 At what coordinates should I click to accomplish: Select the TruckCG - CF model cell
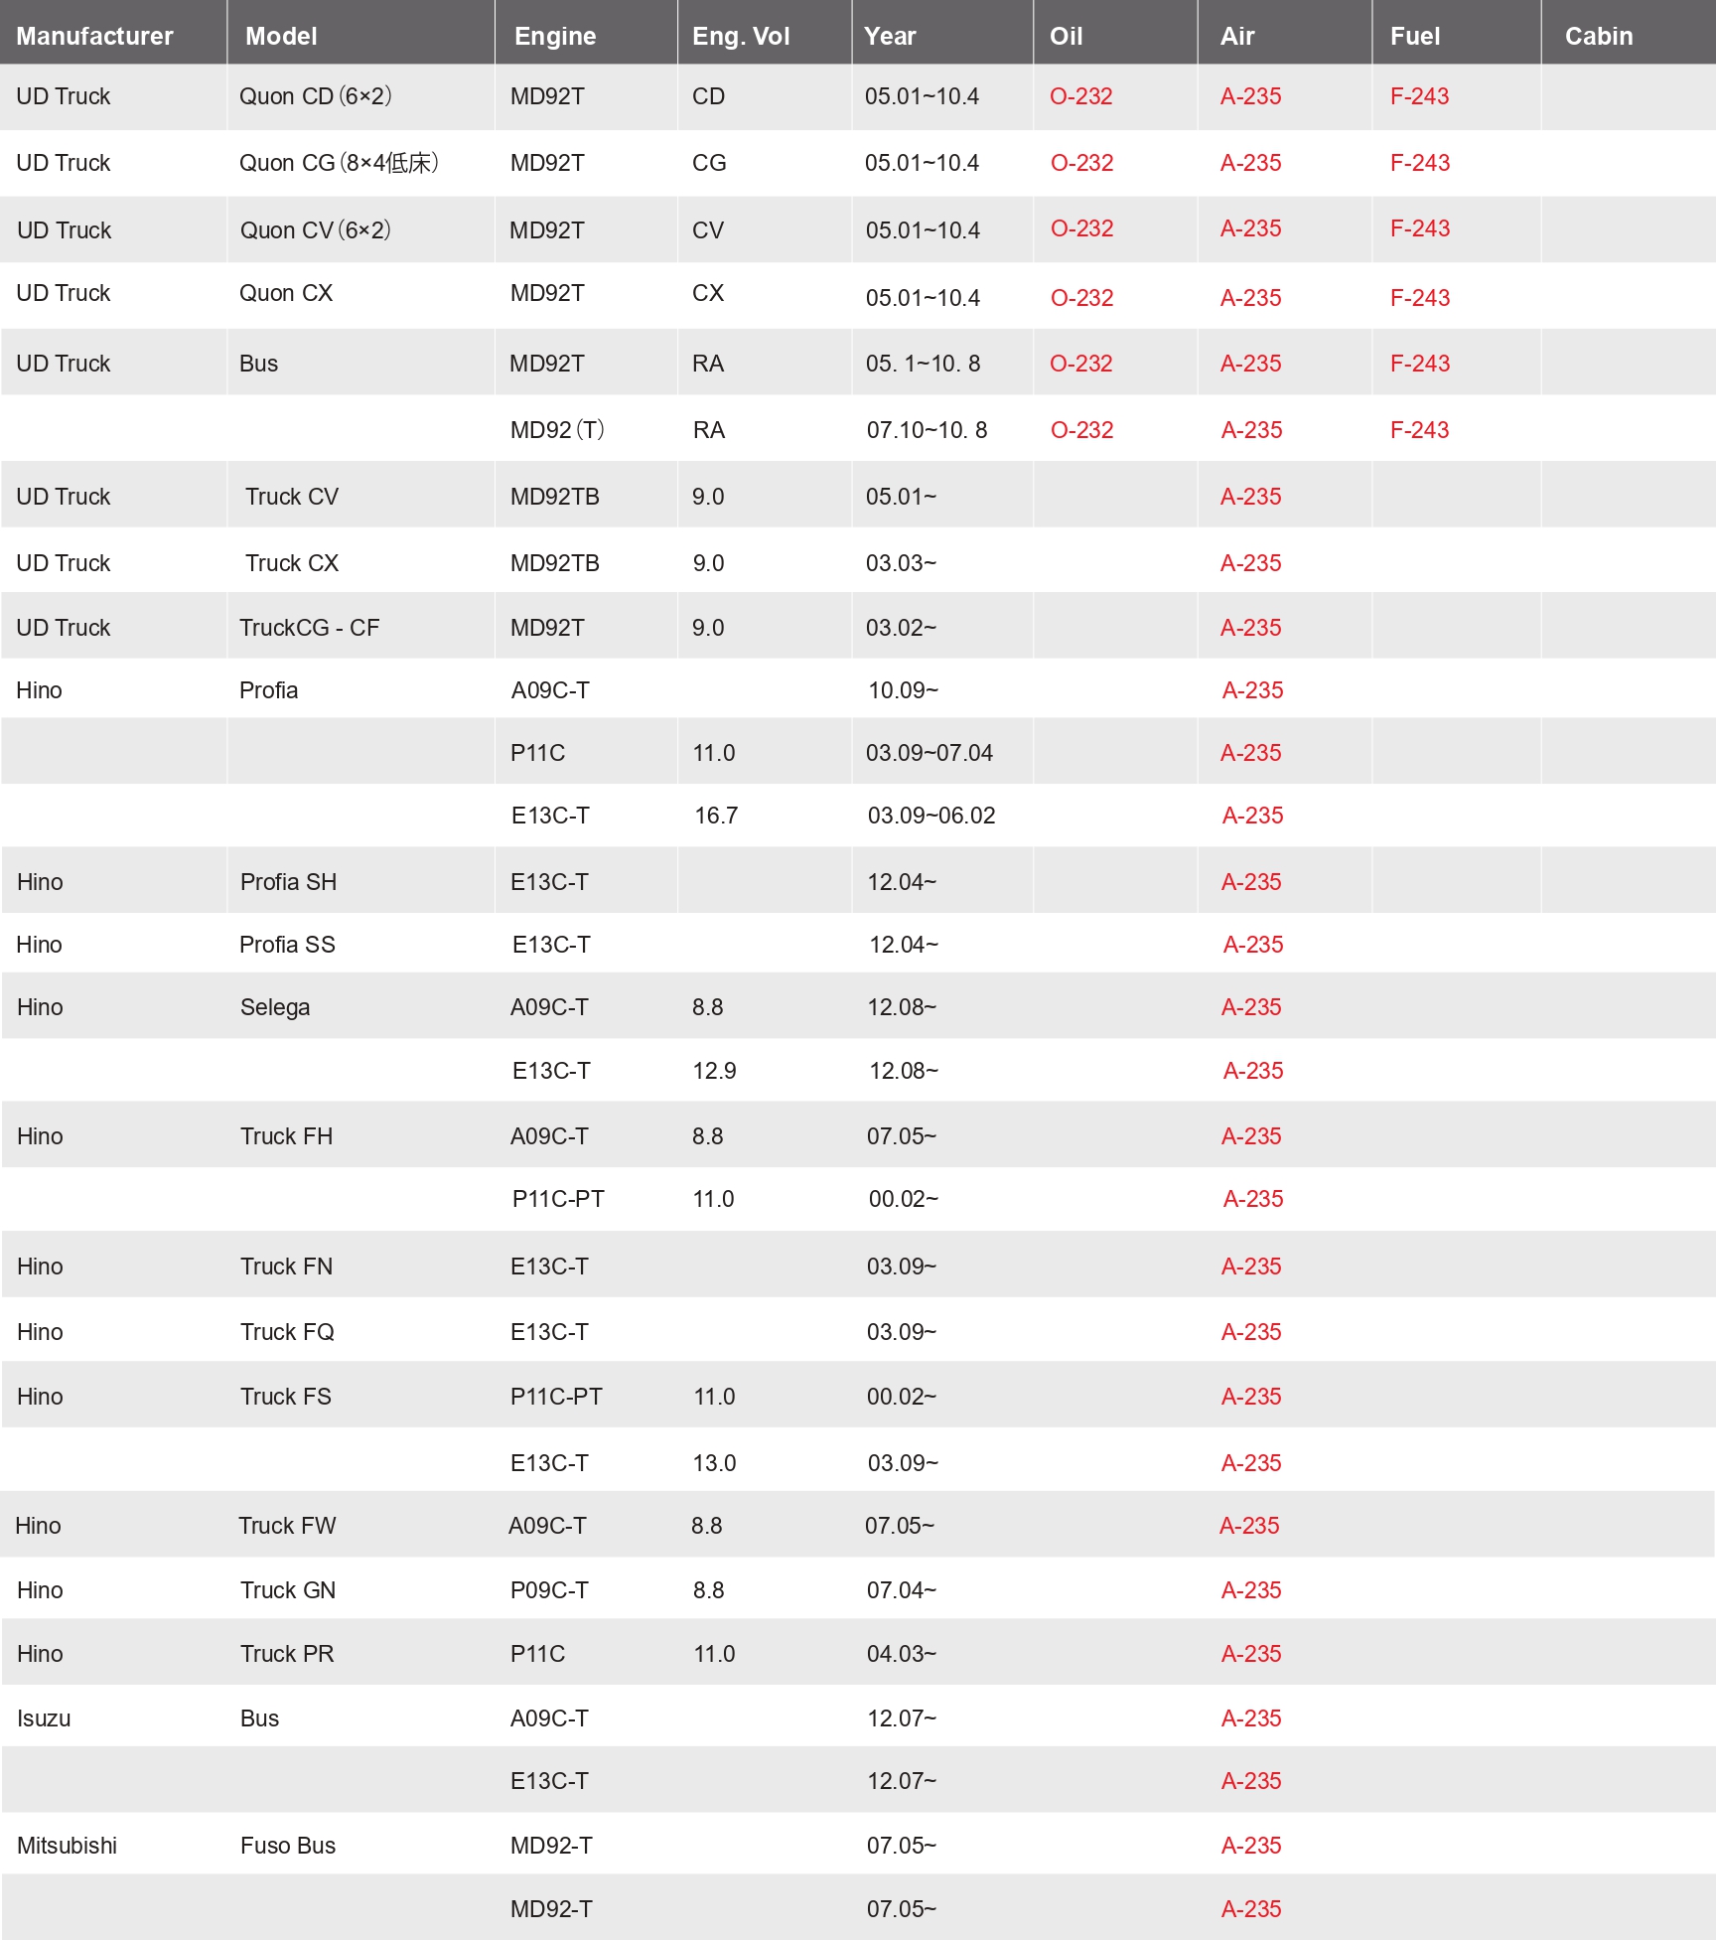pyautogui.click(x=309, y=628)
